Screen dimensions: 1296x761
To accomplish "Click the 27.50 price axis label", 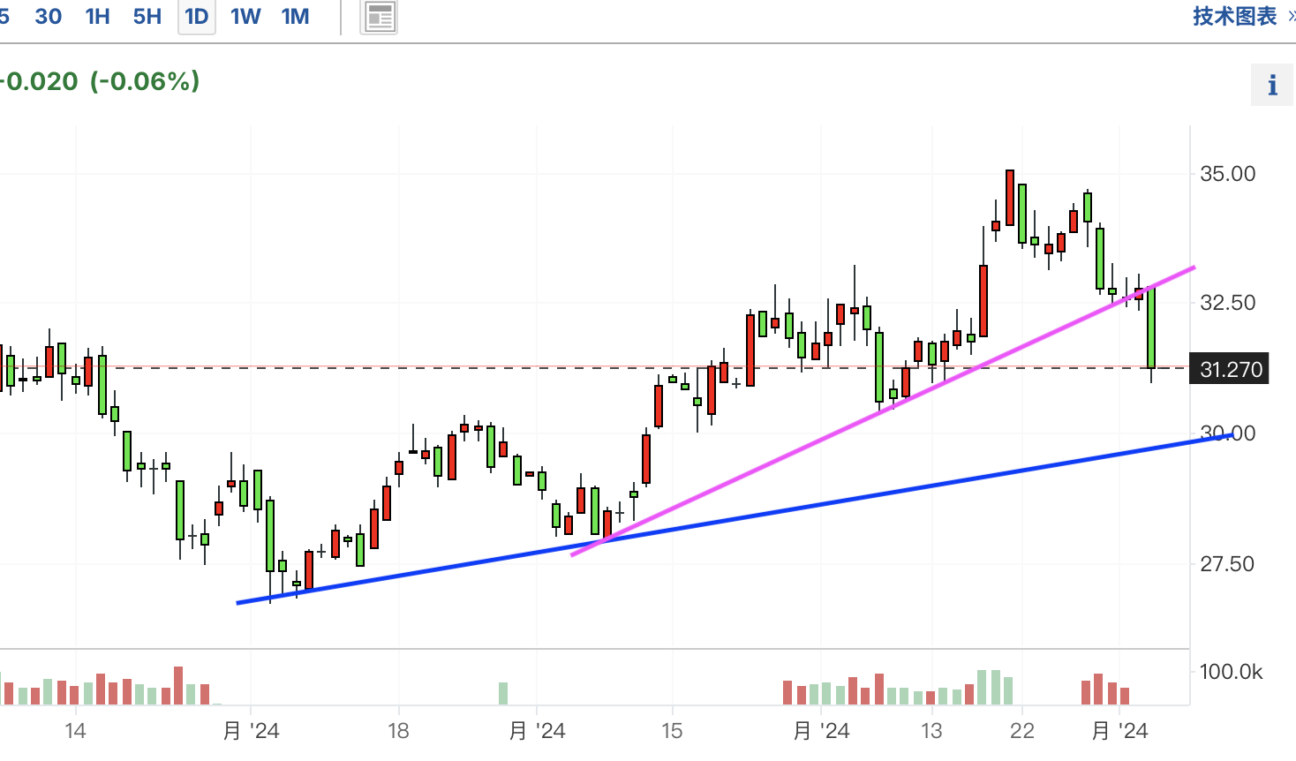I will click(x=1227, y=564).
